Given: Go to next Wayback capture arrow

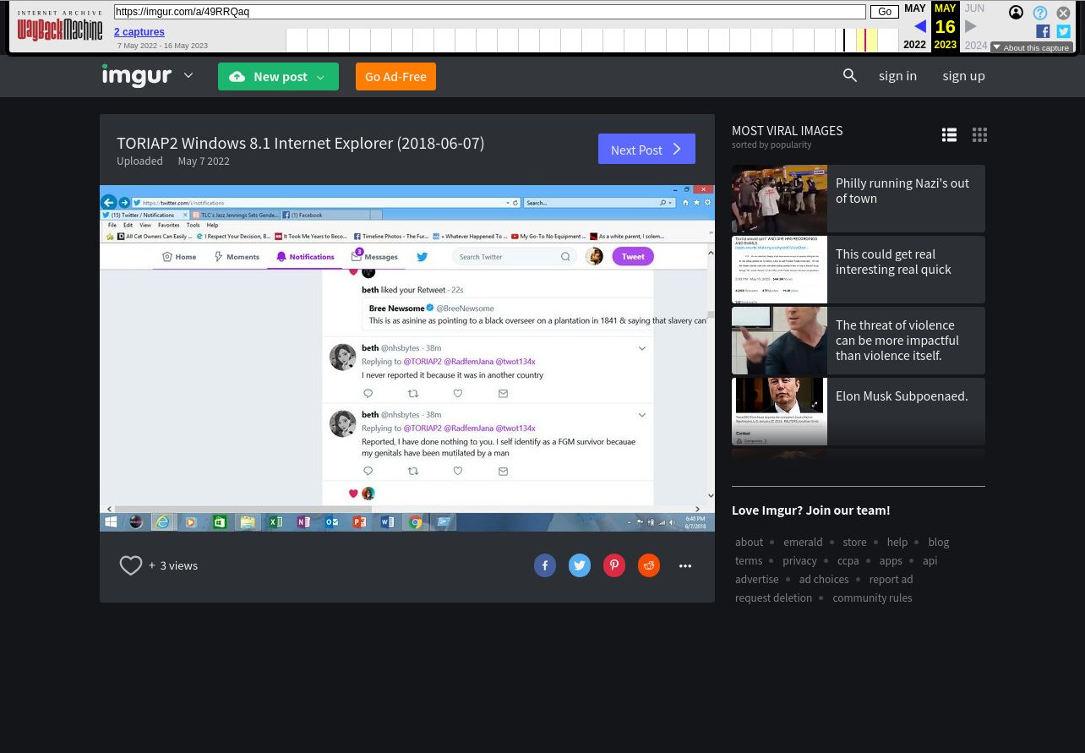Looking at the screenshot, I should point(971,26).
